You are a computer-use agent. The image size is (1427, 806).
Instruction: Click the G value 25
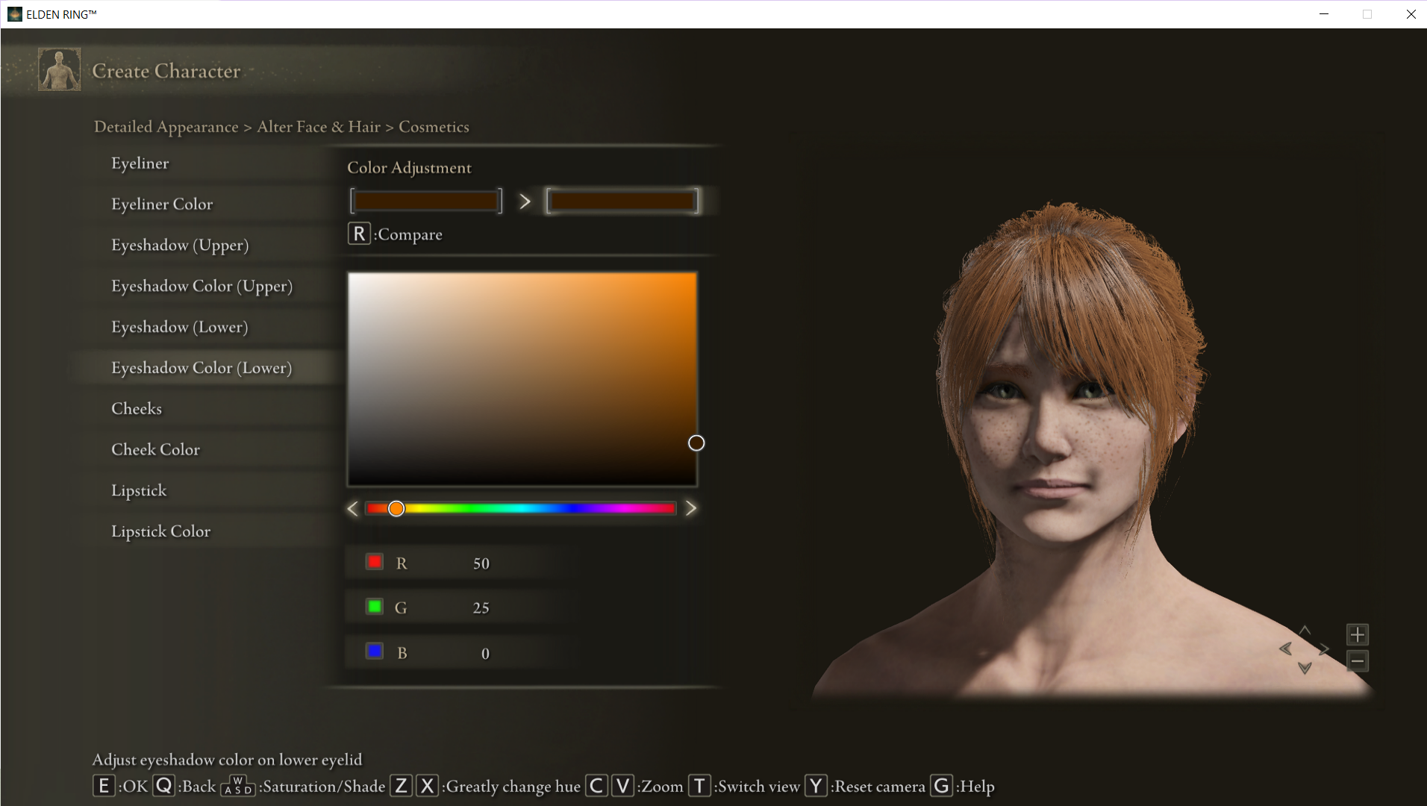[x=481, y=608]
